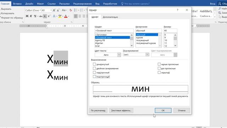227x128 pixels.
Task: Click numbered list icon
Action: point(82,10)
